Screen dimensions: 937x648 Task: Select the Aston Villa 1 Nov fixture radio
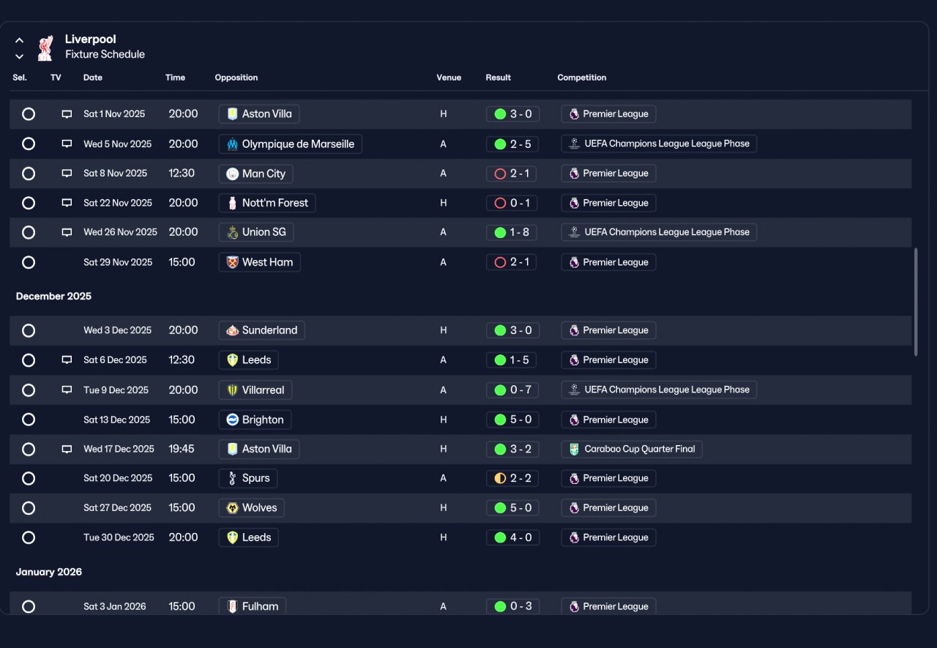click(29, 114)
